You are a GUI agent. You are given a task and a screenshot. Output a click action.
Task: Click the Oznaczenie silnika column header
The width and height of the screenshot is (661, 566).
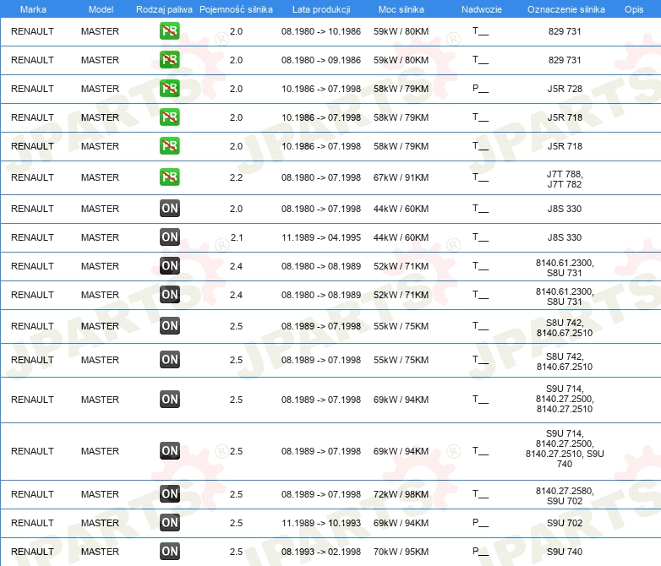(x=565, y=9)
